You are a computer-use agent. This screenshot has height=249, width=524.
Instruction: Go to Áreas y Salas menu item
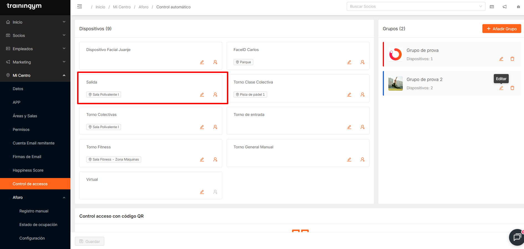tap(25, 116)
